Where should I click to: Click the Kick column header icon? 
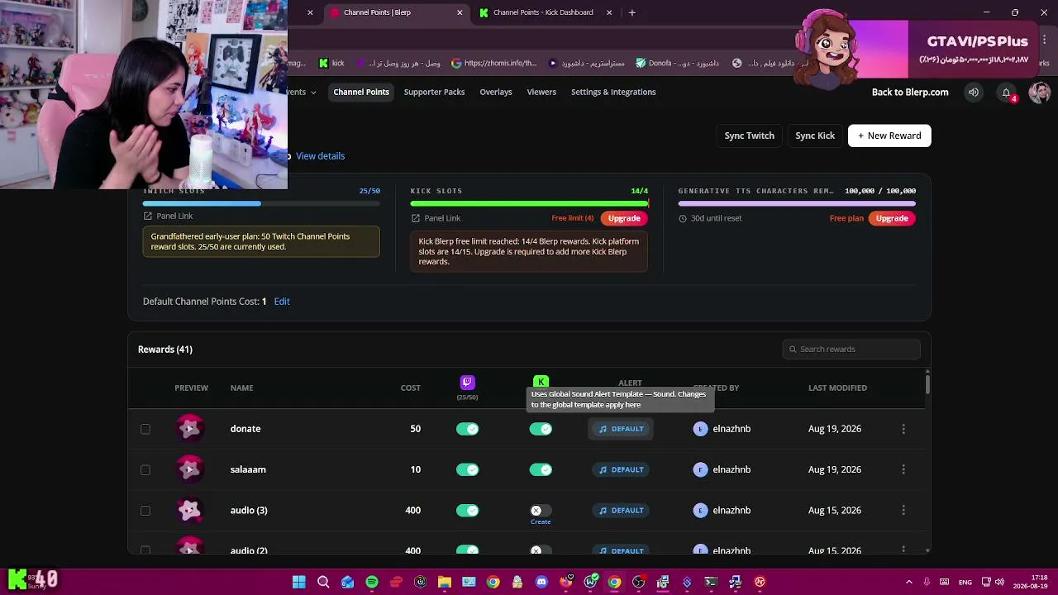tap(541, 381)
